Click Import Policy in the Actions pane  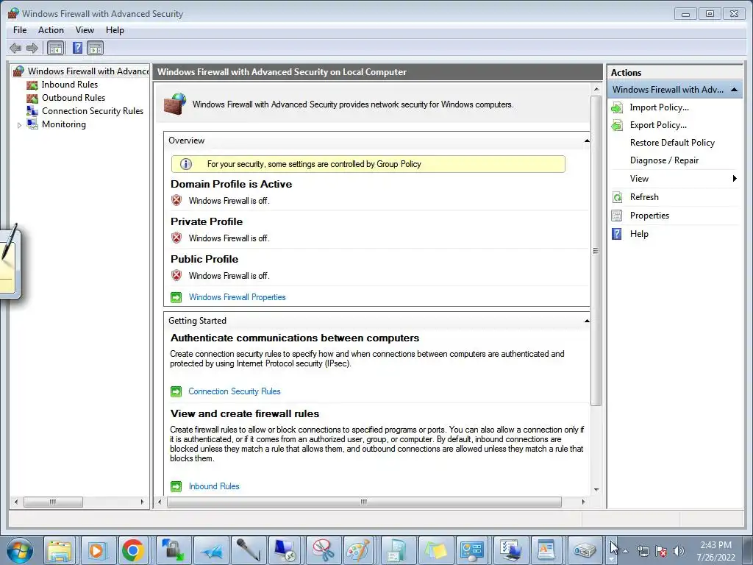660,107
